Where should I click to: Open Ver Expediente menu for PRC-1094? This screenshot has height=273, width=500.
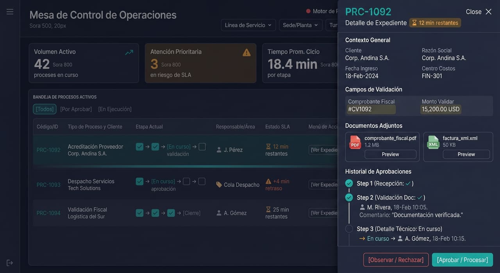(x=323, y=213)
